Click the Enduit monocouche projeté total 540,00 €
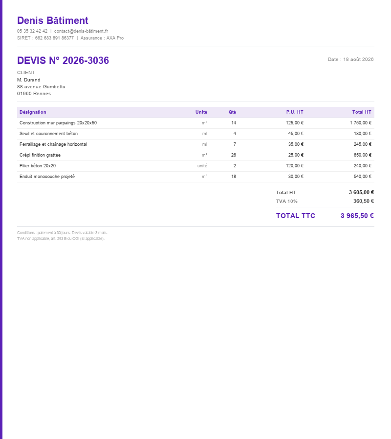 point(362,177)
